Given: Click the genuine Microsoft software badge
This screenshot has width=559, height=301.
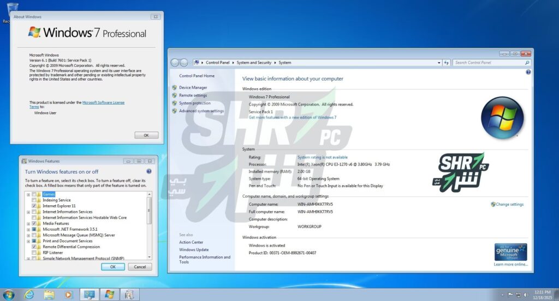Looking at the screenshot, I should coord(510,252).
